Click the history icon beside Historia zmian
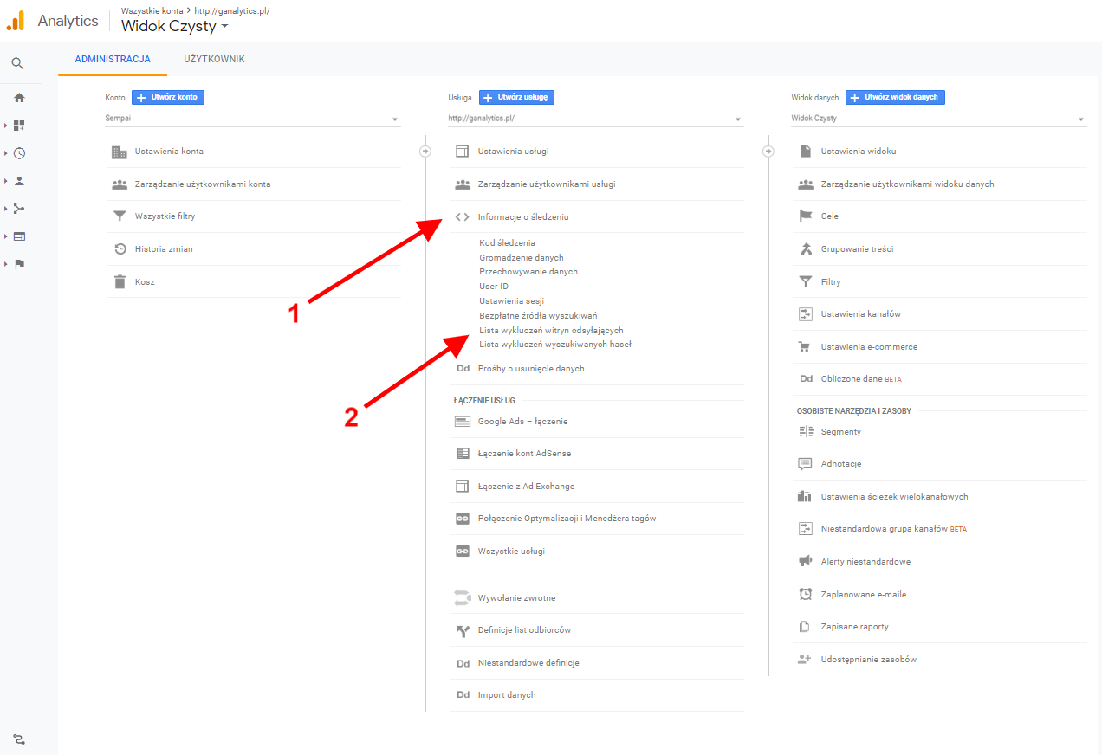1102x755 pixels. pos(120,249)
